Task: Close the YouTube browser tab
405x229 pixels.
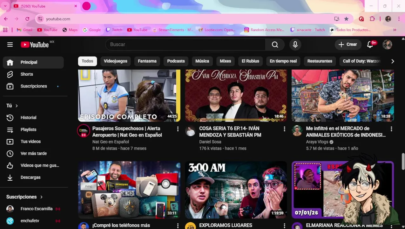Action: point(76,6)
